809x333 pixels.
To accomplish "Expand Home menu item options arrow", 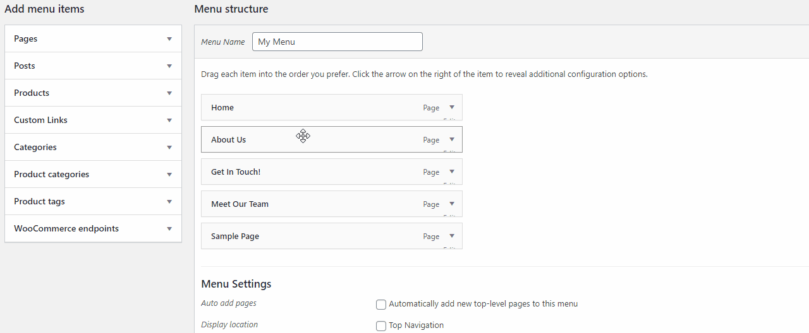I will tap(452, 107).
